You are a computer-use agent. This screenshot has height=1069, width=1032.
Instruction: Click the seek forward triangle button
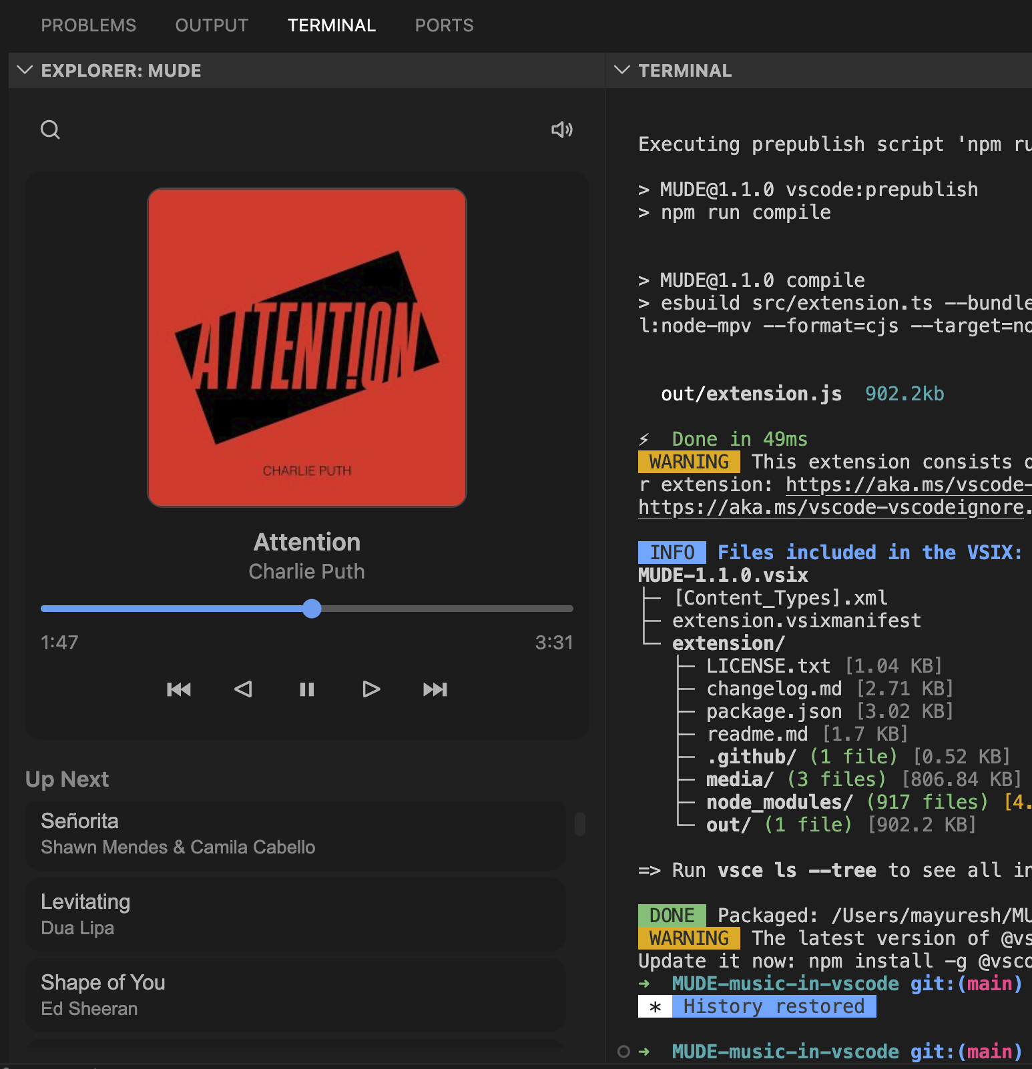[x=371, y=689]
